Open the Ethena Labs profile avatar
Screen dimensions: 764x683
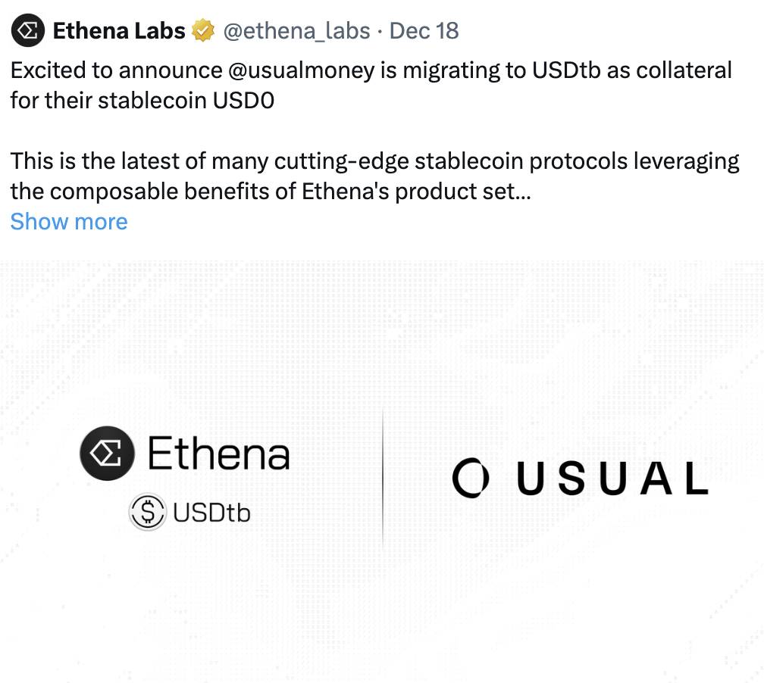click(28, 31)
